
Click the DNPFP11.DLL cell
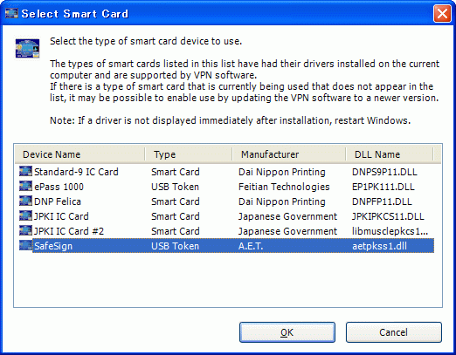(382, 201)
